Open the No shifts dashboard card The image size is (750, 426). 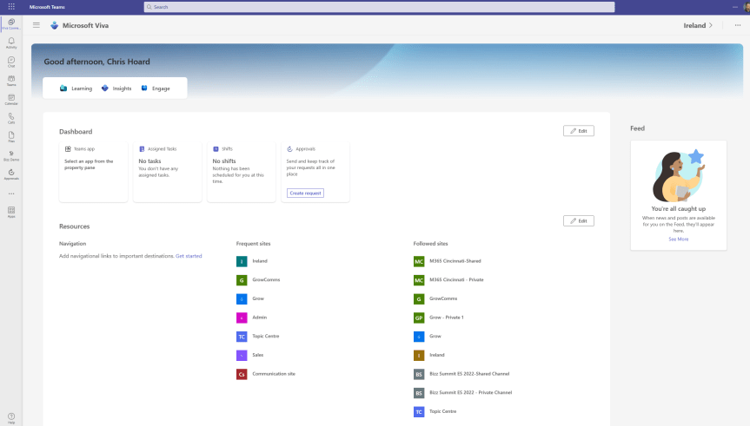pyautogui.click(x=241, y=172)
